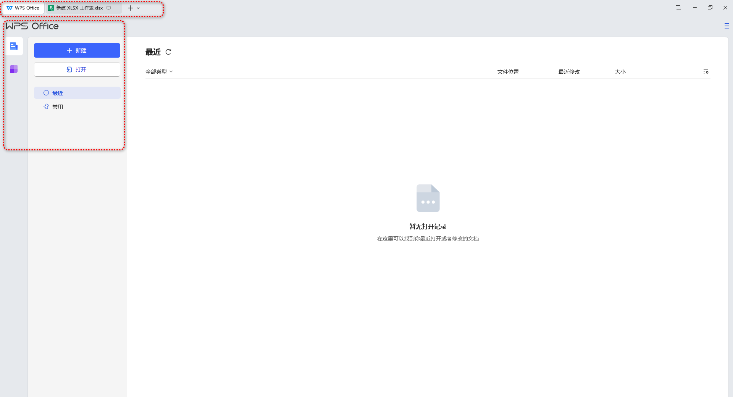Switch to 新建 XLSX 工作表.xlsx tab
Screen dimensions: 733x397
(x=79, y=8)
